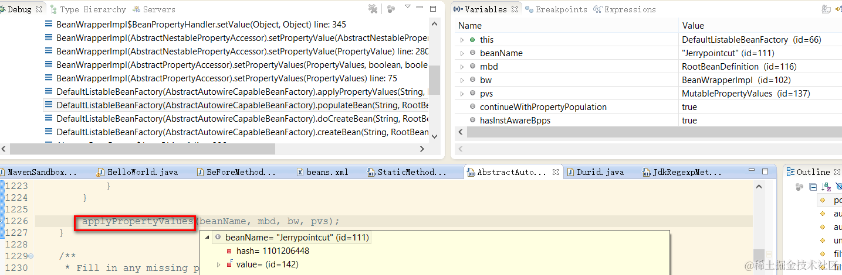Click the Variables view horizontal scrollbar

point(648,133)
